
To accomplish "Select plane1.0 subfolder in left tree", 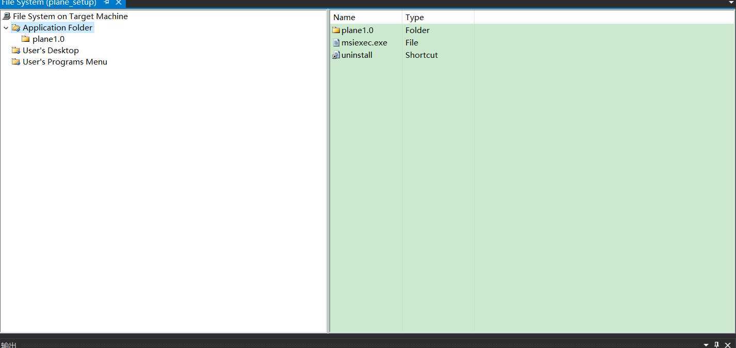I will tap(48, 39).
